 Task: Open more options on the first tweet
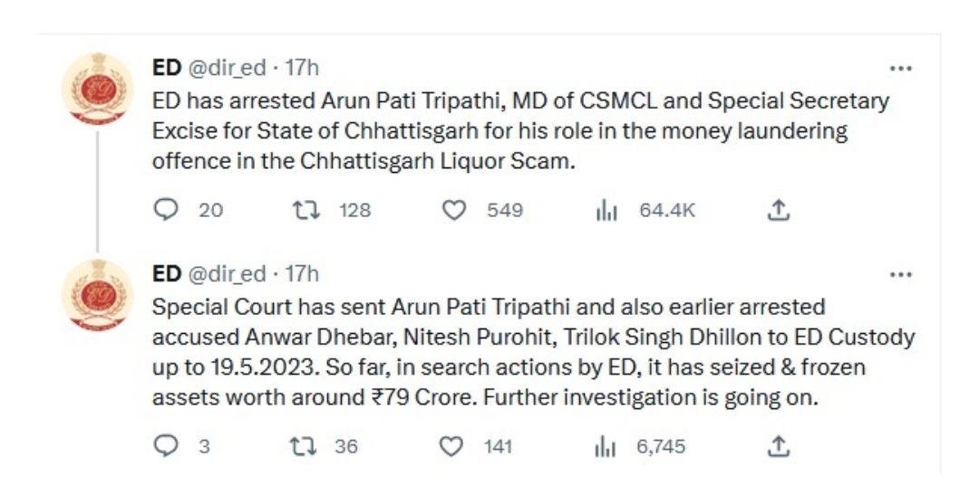(x=900, y=69)
